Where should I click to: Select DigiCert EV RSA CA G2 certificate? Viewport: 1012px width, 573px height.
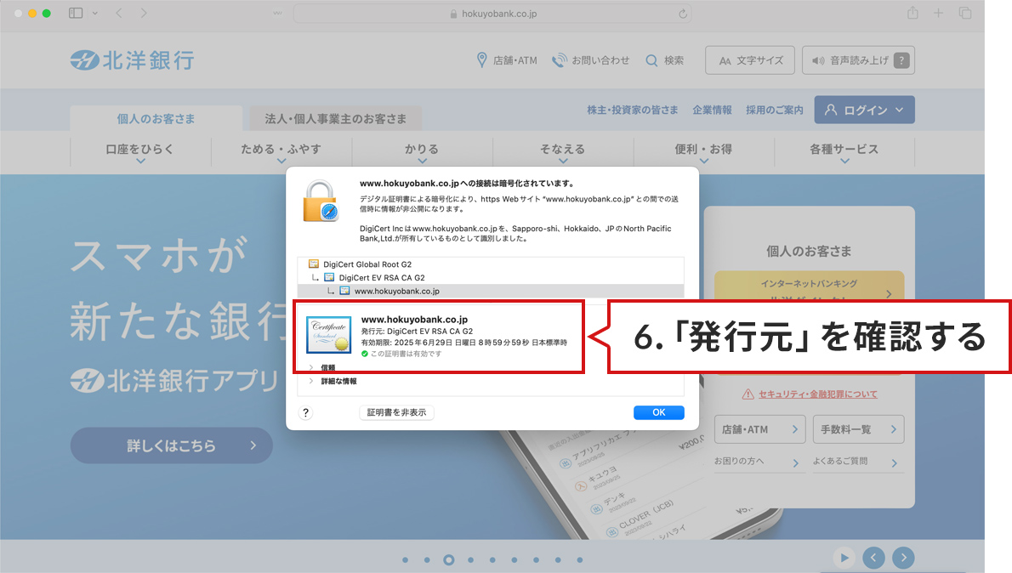tap(491, 277)
